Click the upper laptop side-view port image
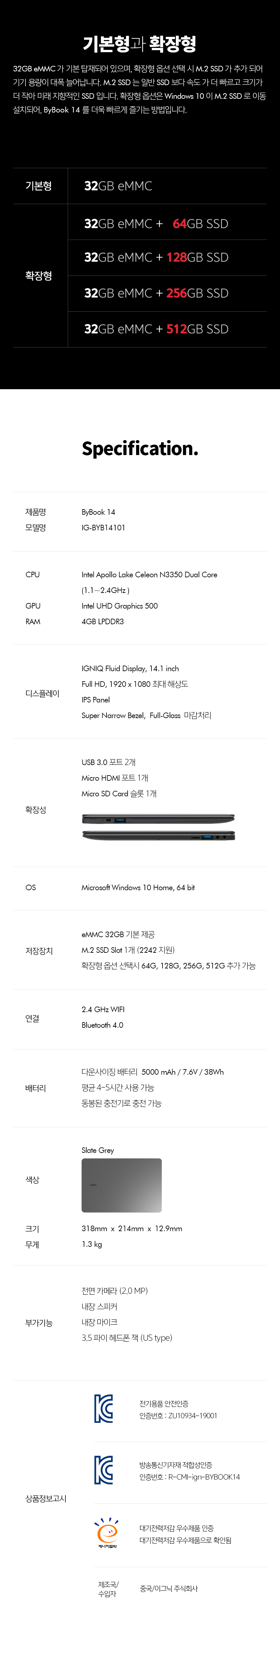Viewport: 280px width, 1680px height. [158, 818]
